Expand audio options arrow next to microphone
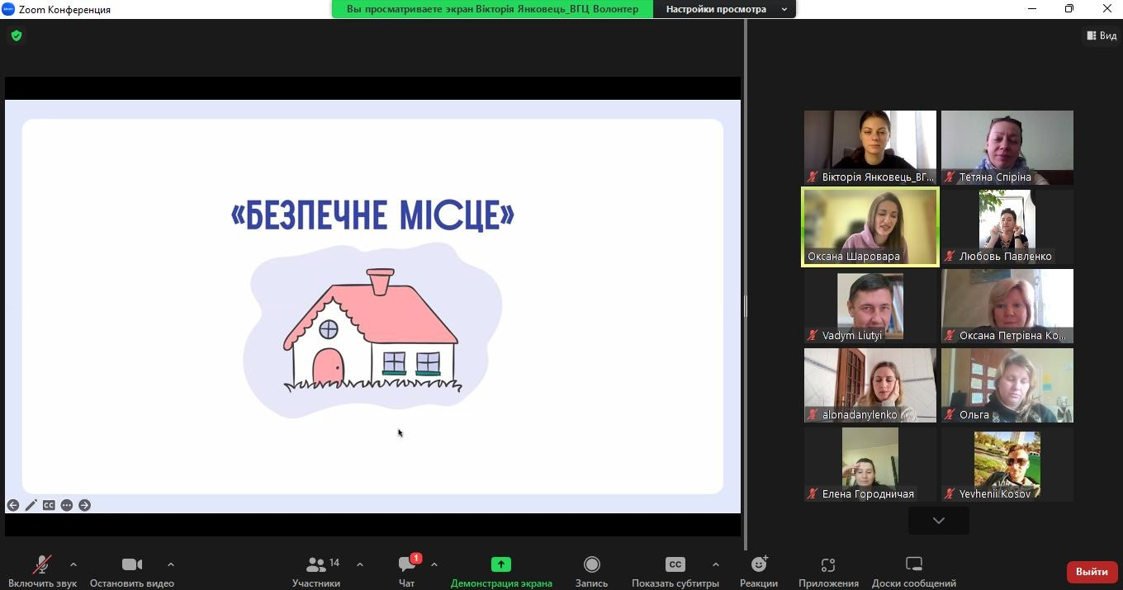This screenshot has width=1123, height=590. (x=73, y=564)
